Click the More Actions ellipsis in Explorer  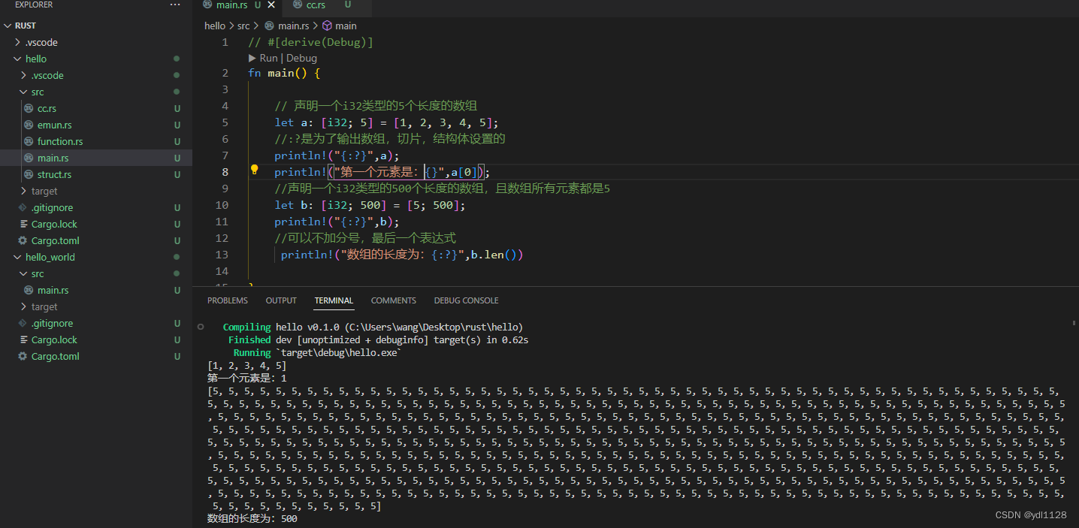175,5
